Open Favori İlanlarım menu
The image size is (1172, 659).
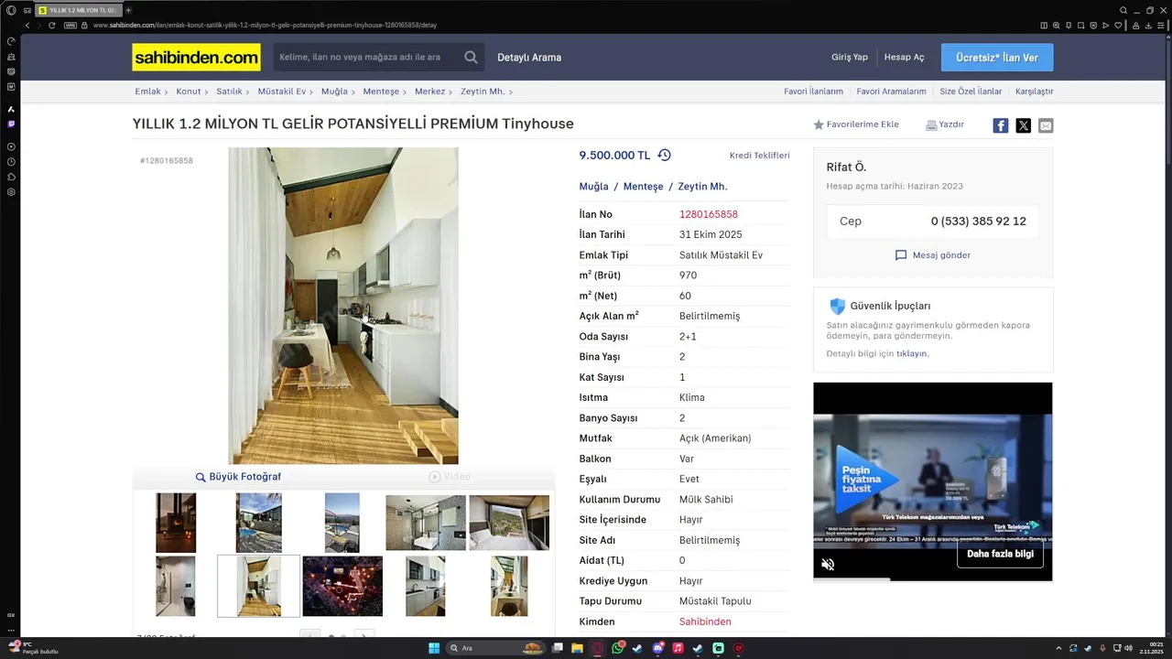click(x=813, y=92)
